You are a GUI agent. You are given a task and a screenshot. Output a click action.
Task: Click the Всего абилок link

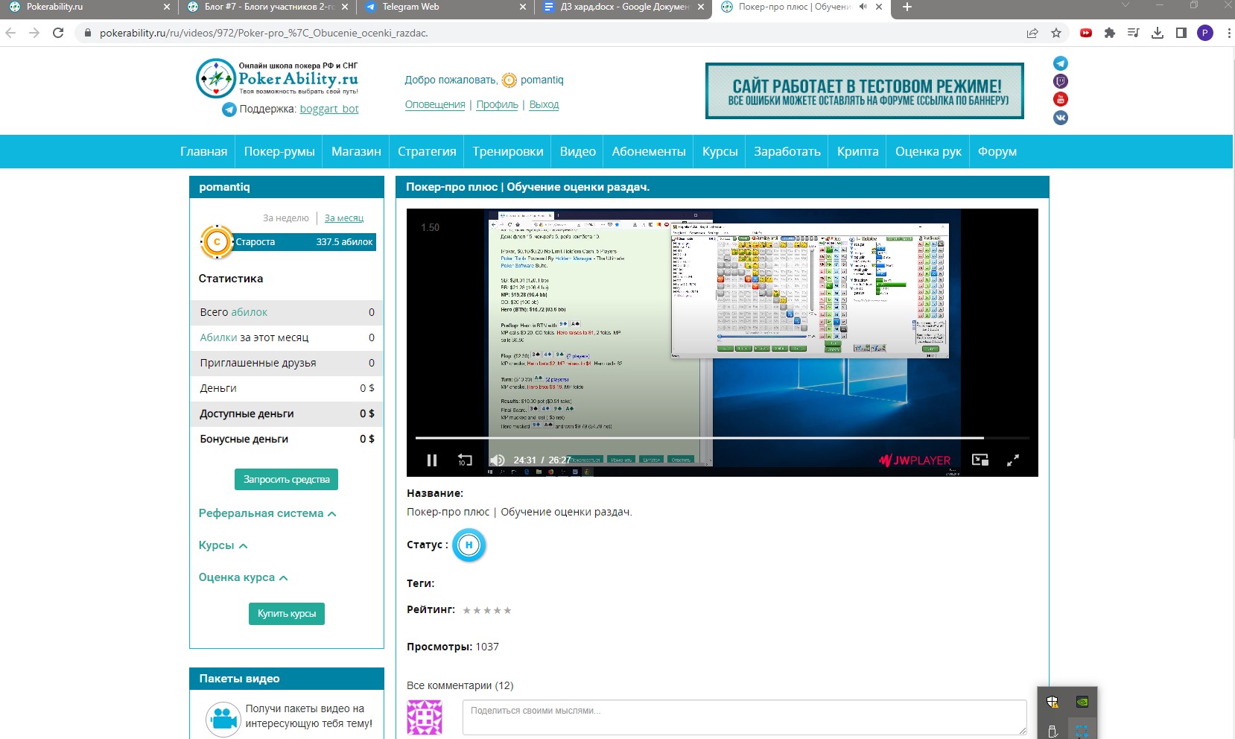(x=249, y=312)
